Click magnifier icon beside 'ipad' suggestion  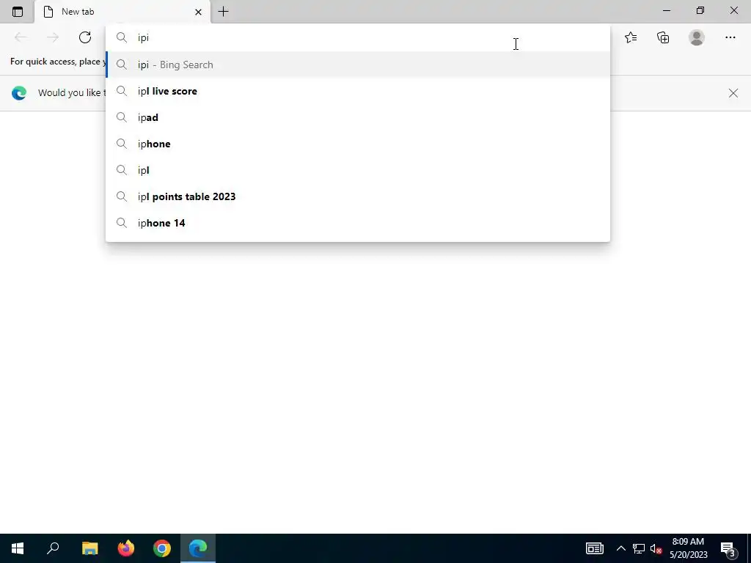[x=122, y=117]
